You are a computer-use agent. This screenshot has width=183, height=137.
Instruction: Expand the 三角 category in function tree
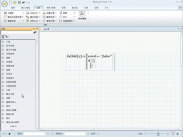pos(3,42)
